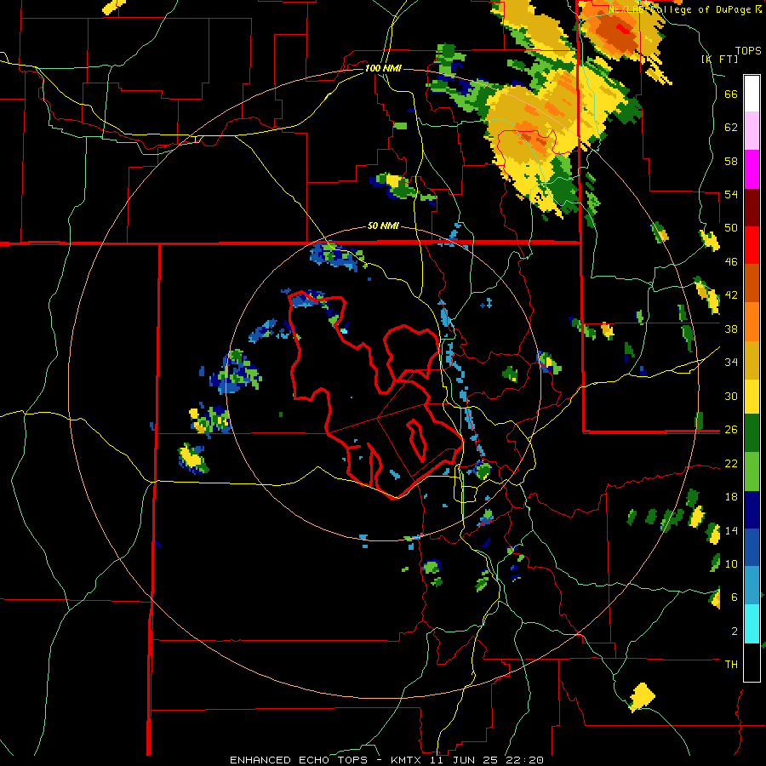This screenshot has height=766, width=766.
Task: Click the "ENHANCED ECHO TOPS" product caption
Action: [299, 760]
